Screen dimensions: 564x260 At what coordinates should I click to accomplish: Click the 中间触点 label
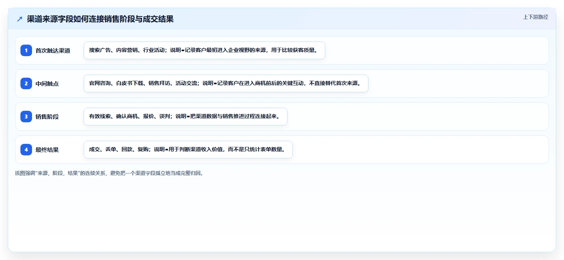click(x=47, y=83)
